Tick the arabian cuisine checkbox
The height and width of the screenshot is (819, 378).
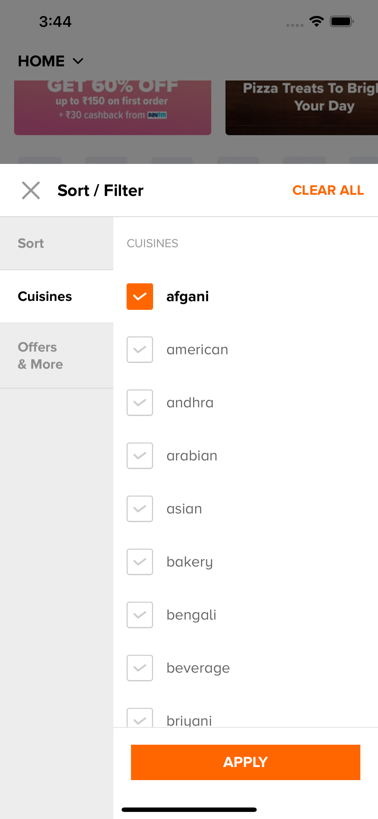140,455
